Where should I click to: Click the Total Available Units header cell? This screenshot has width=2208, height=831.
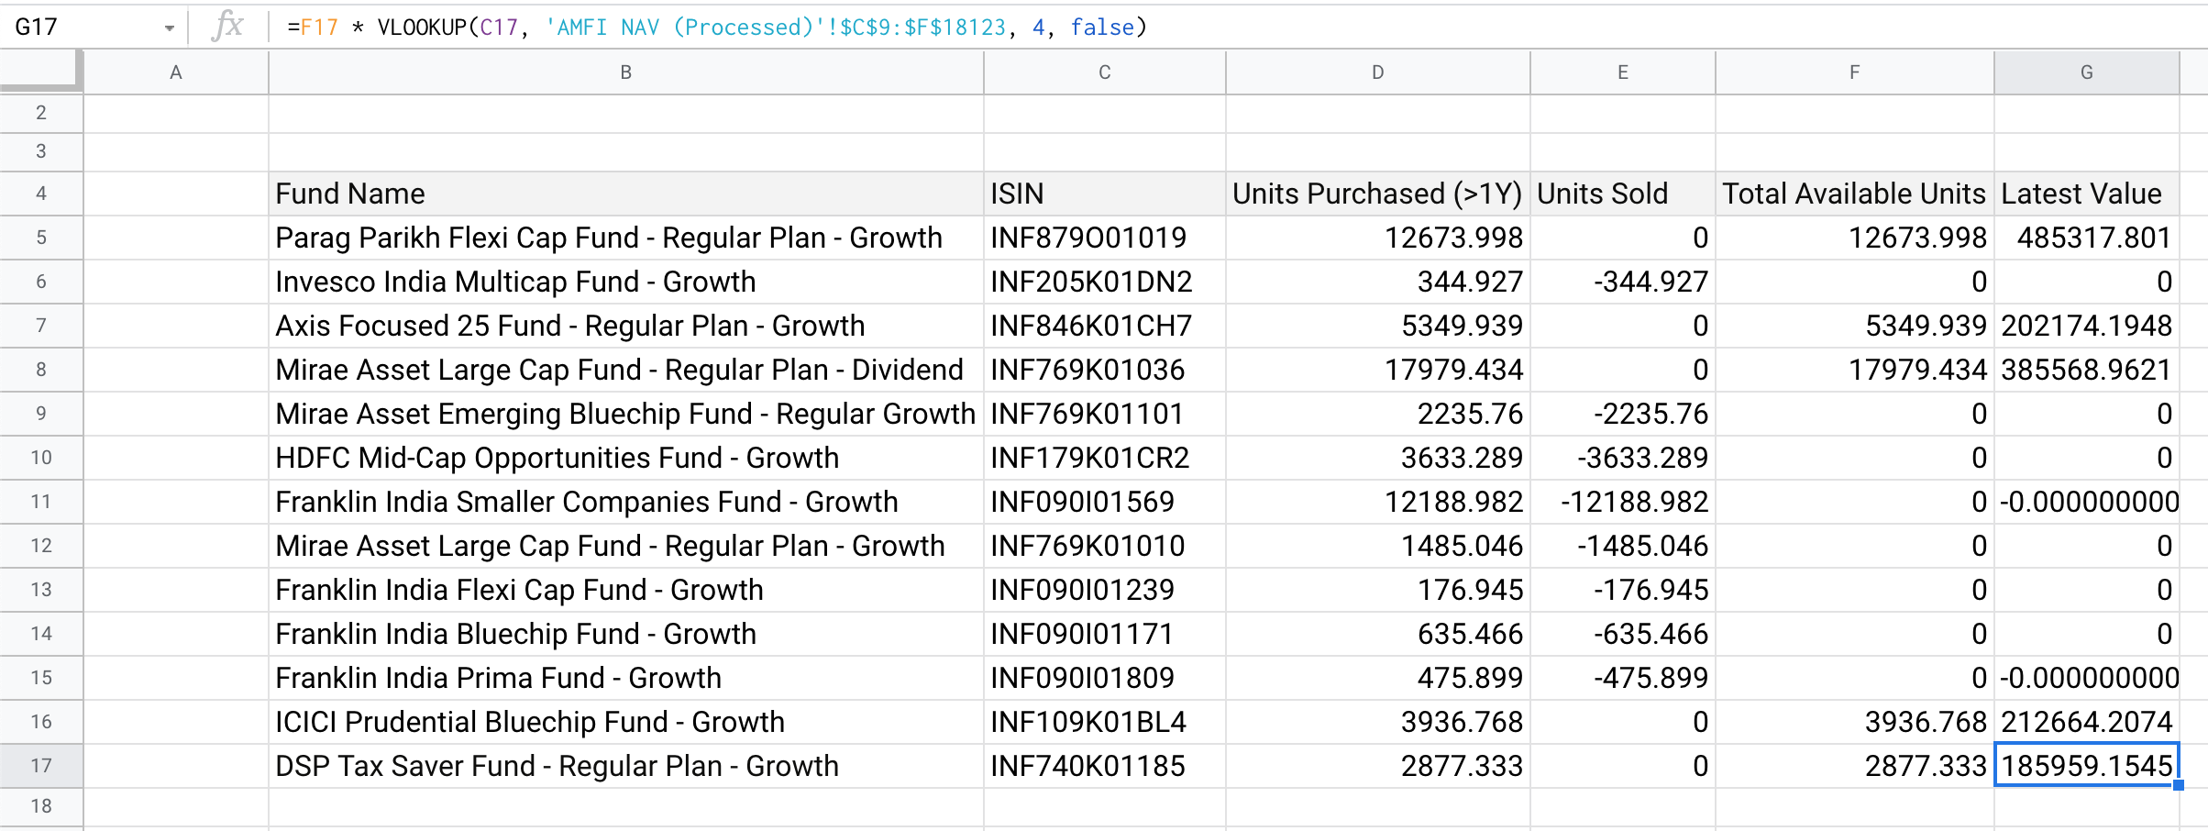(1855, 194)
